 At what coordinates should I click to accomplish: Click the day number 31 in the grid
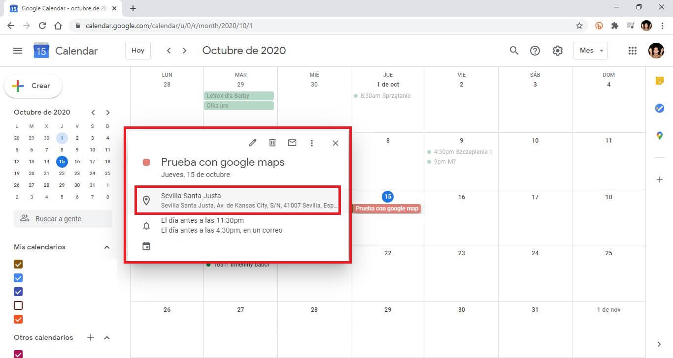535,310
